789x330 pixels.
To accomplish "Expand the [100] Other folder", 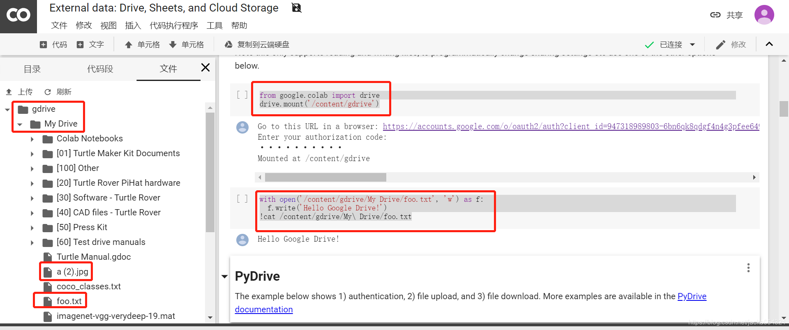I will [x=32, y=168].
